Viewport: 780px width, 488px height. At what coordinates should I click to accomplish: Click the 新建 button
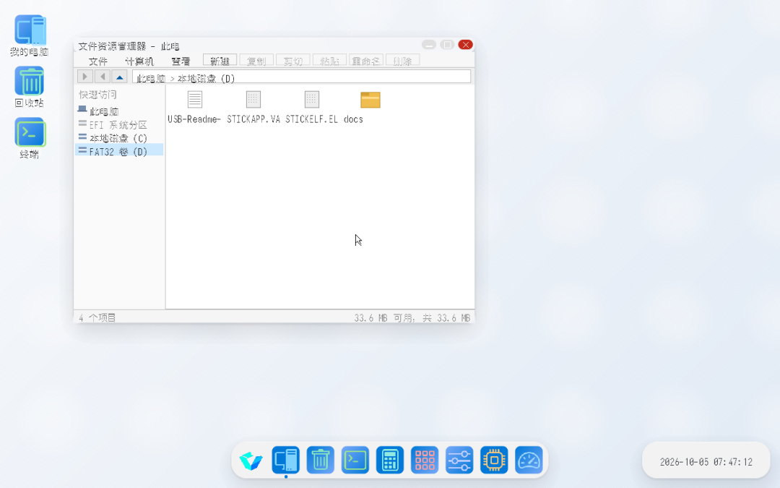pyautogui.click(x=220, y=61)
